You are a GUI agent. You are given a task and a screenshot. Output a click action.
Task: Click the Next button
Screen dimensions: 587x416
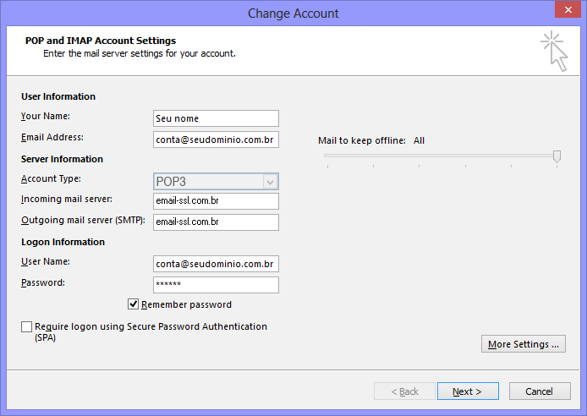[x=468, y=391]
